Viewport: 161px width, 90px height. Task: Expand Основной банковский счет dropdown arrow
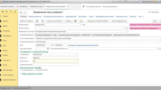pyautogui.click(x=158, y=49)
